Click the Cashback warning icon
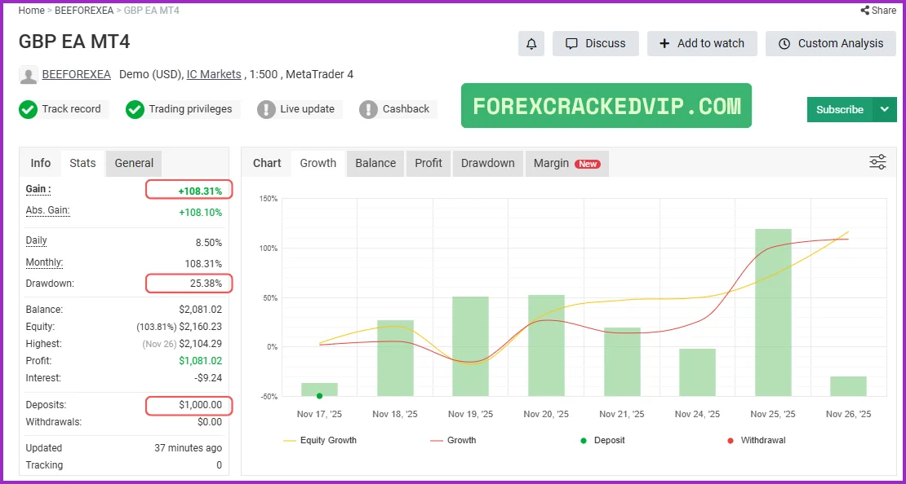Image resolution: width=906 pixels, height=484 pixels. (x=369, y=109)
